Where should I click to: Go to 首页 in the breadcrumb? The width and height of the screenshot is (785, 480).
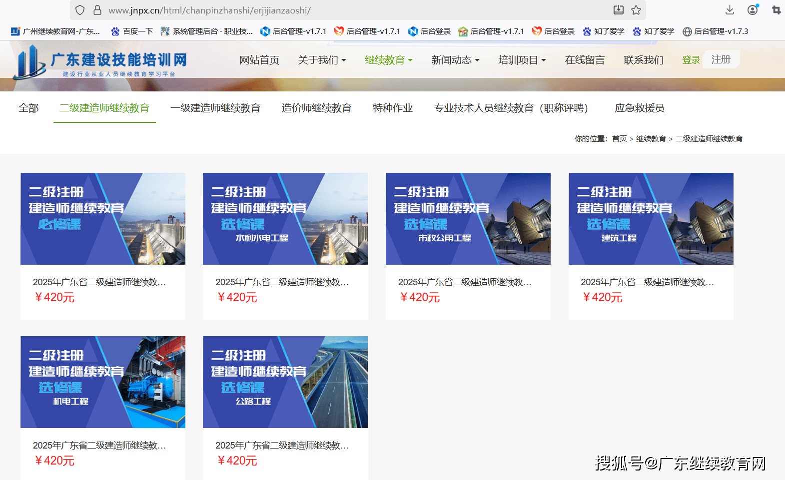coord(619,139)
